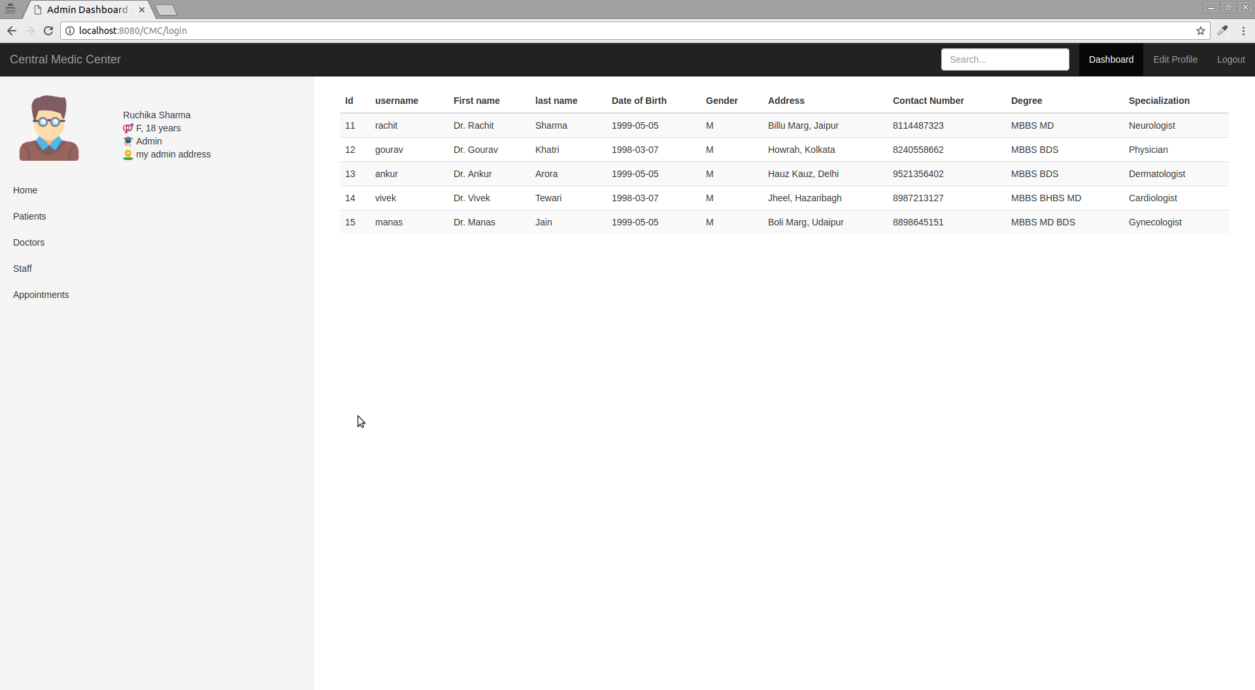The height and width of the screenshot is (690, 1255).
Task: Open Appointments from the sidebar
Action: 41,295
